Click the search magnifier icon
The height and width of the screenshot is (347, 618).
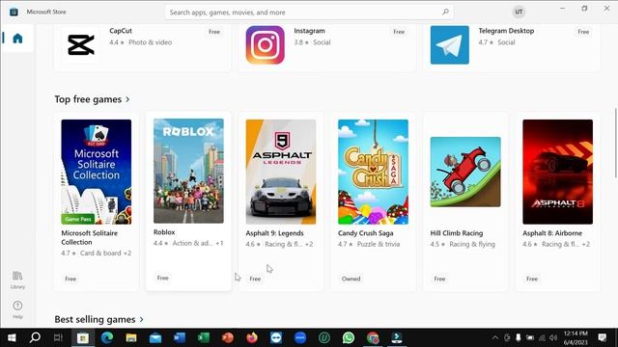pos(445,12)
